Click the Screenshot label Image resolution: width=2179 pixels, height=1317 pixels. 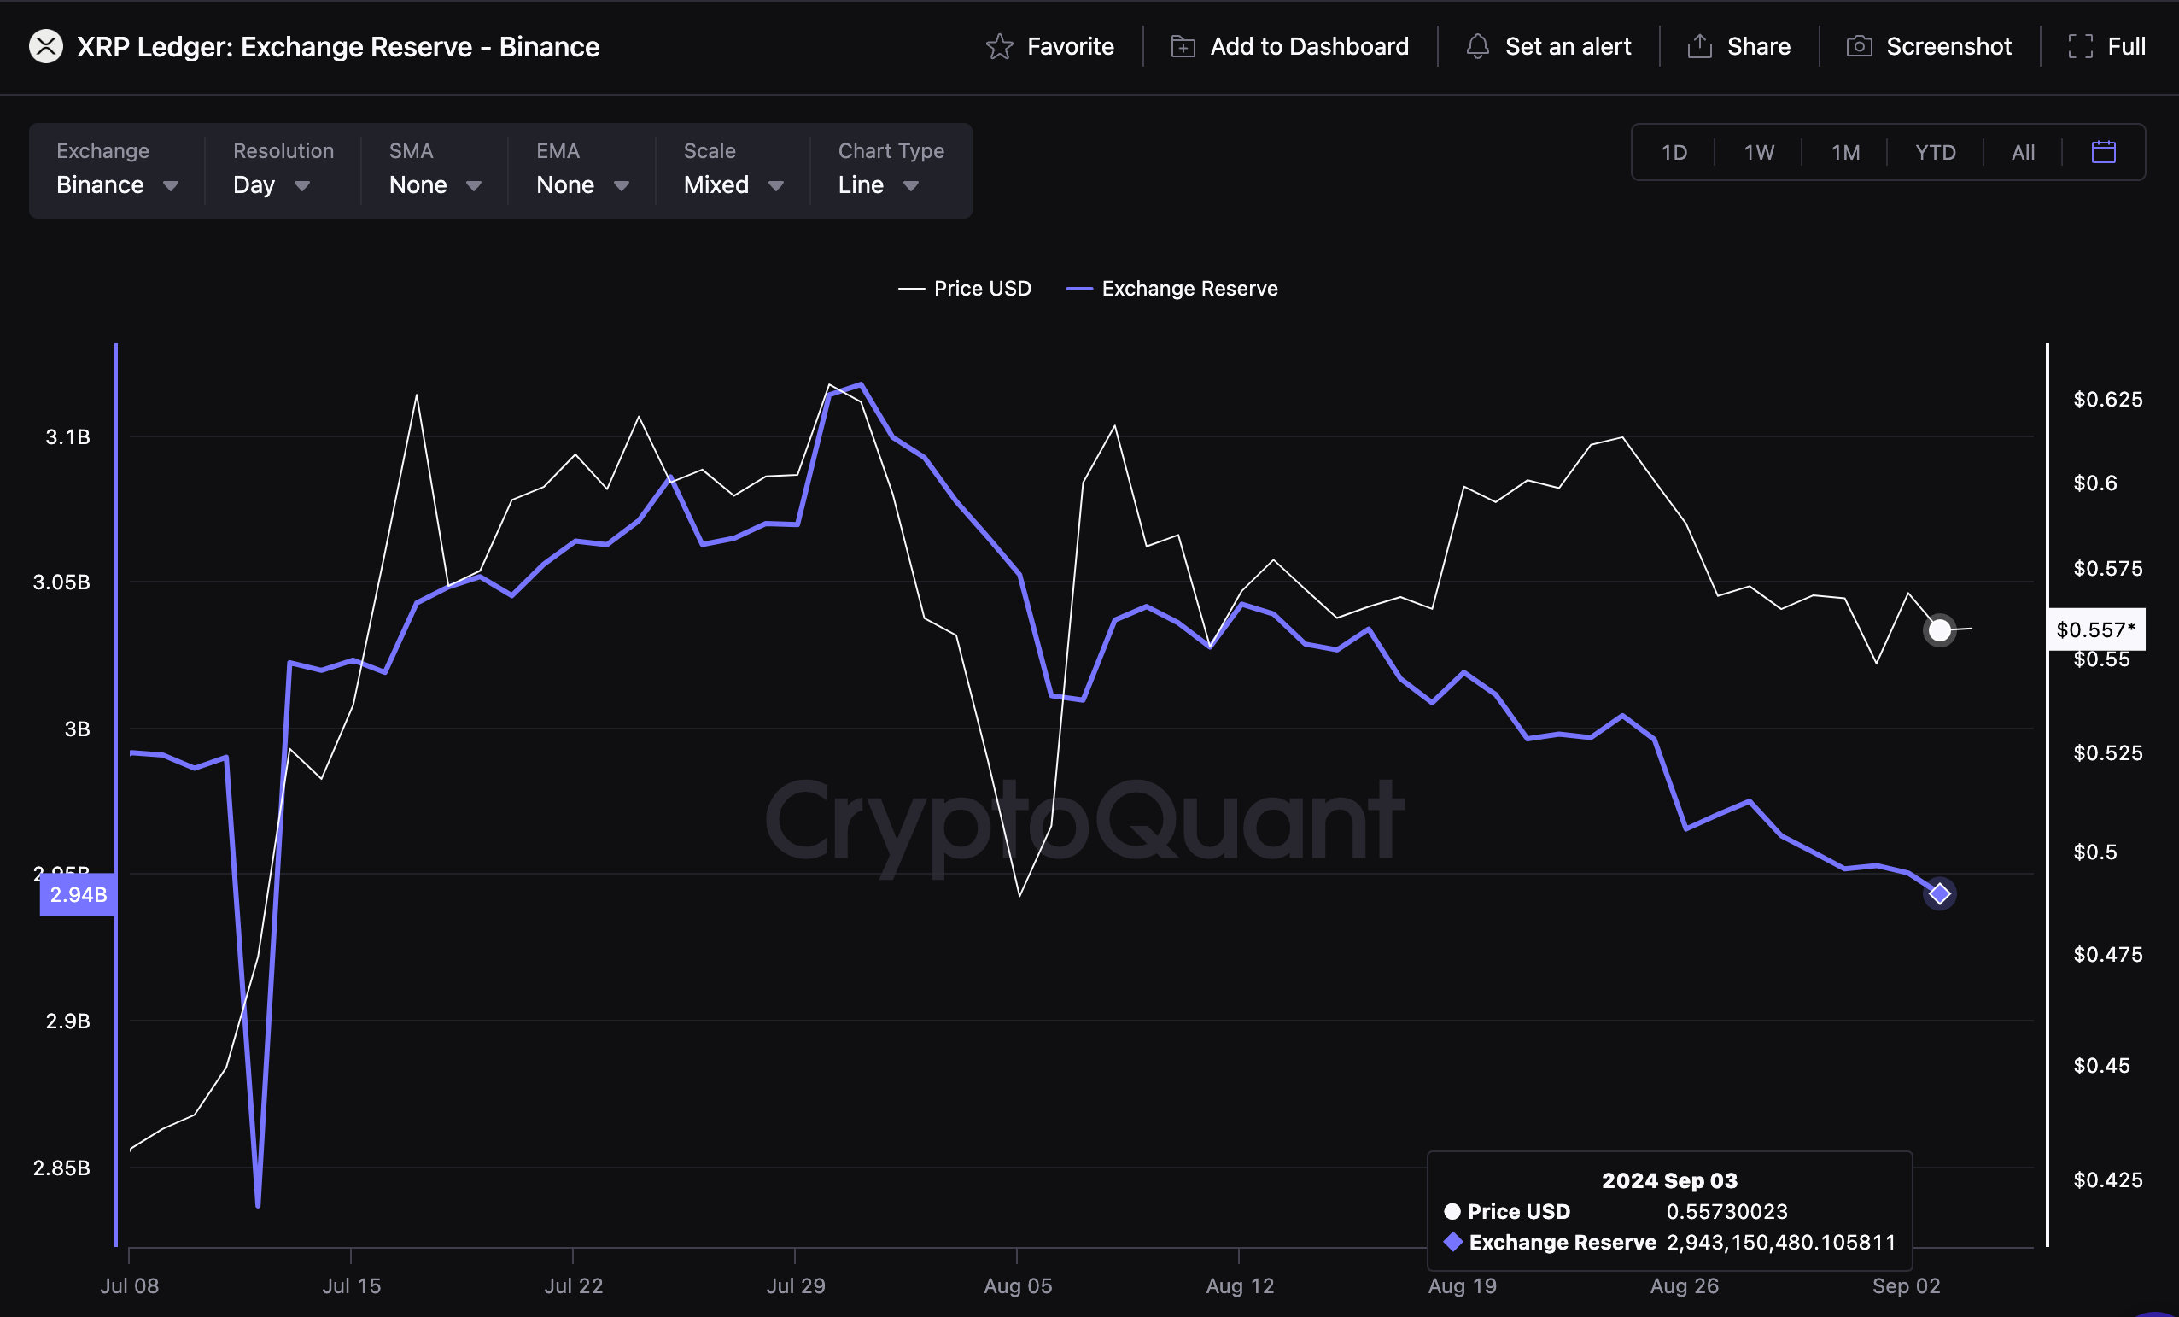1948,46
